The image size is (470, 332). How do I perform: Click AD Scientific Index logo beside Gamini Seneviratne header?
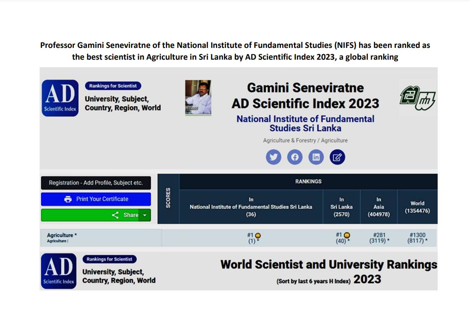point(60,98)
